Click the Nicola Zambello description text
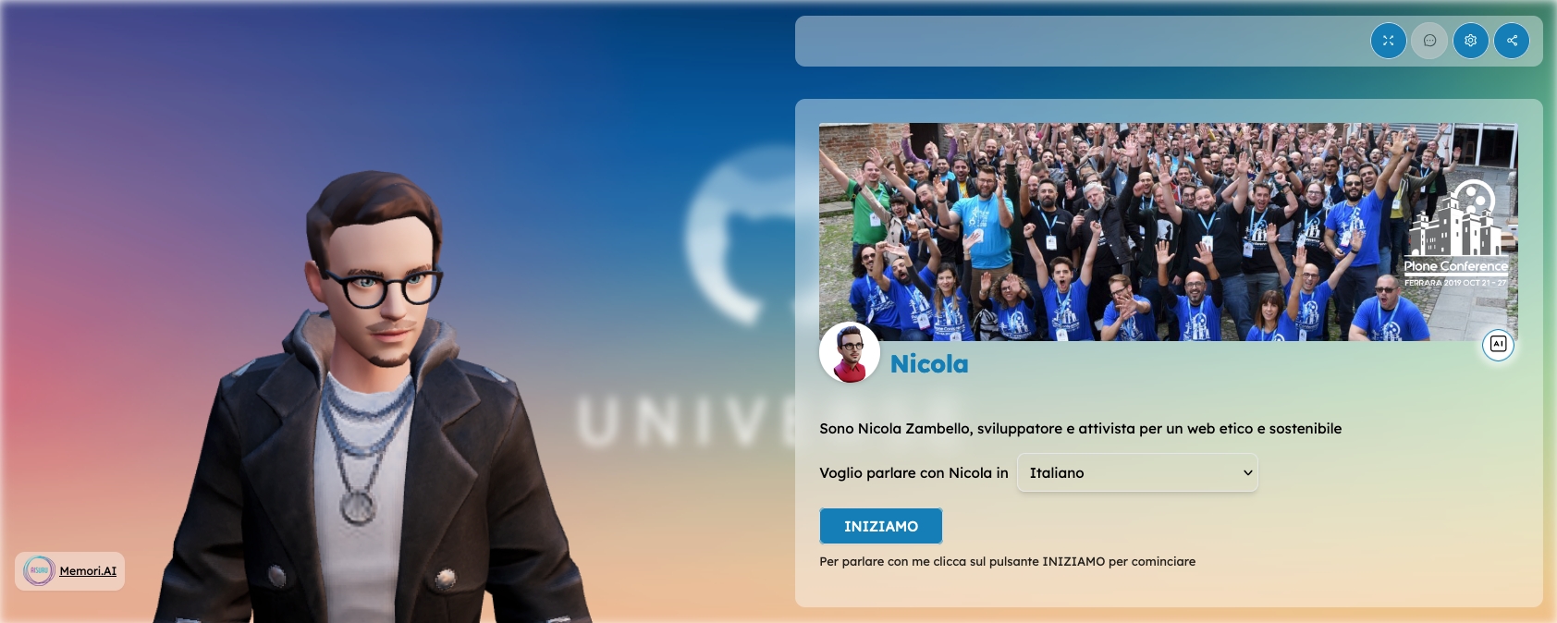 coord(1080,429)
